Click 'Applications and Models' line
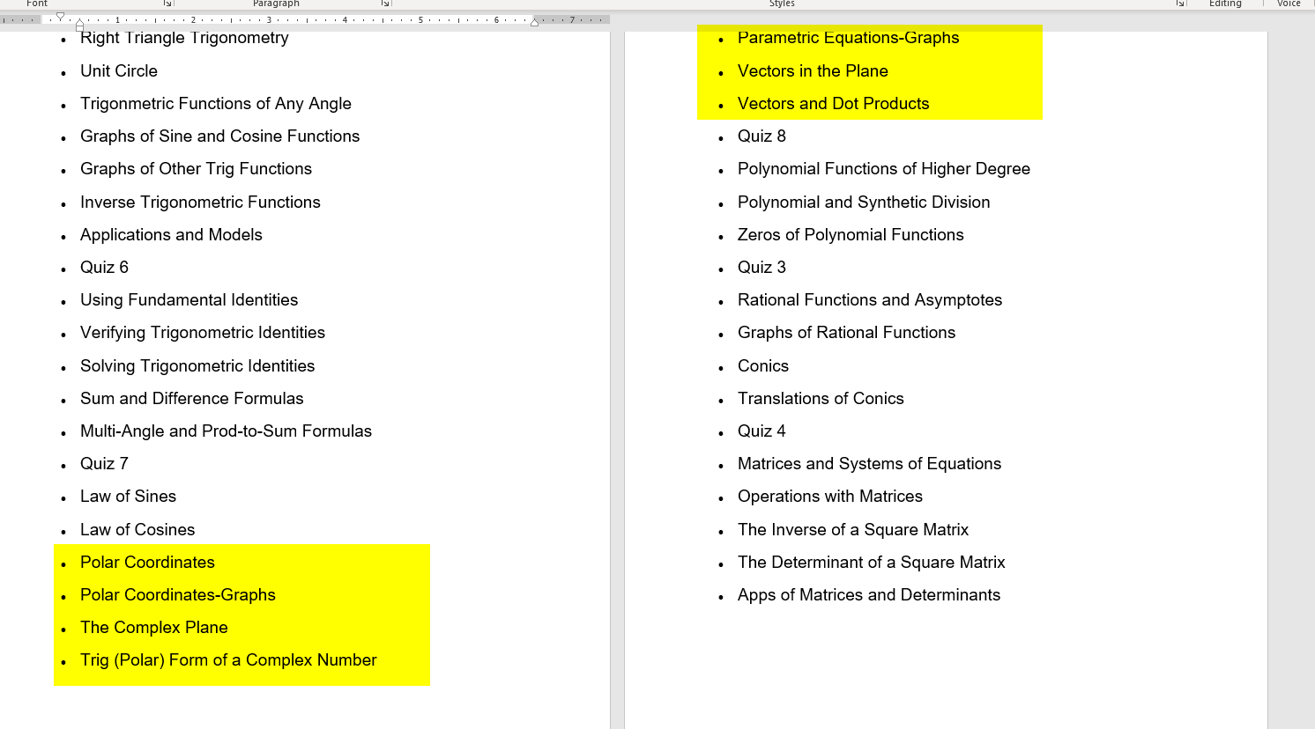The image size is (1315, 729). (171, 235)
